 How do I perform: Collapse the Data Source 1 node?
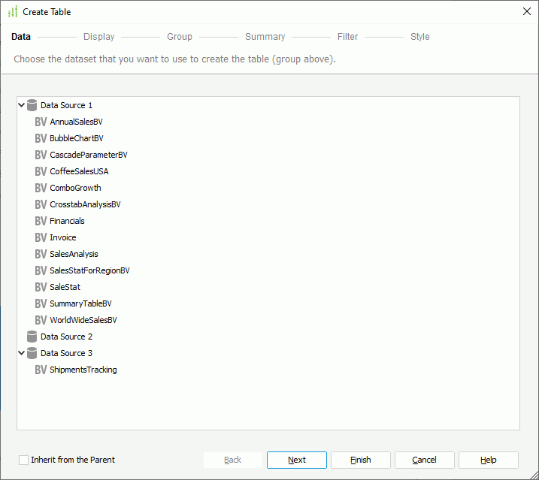[21, 105]
